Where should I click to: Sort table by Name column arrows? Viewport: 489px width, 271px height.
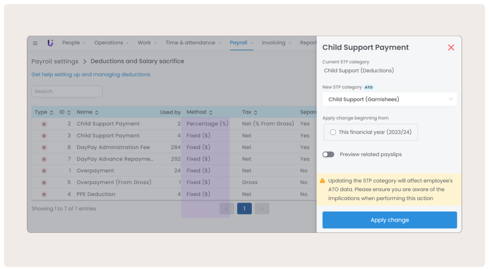97,112
